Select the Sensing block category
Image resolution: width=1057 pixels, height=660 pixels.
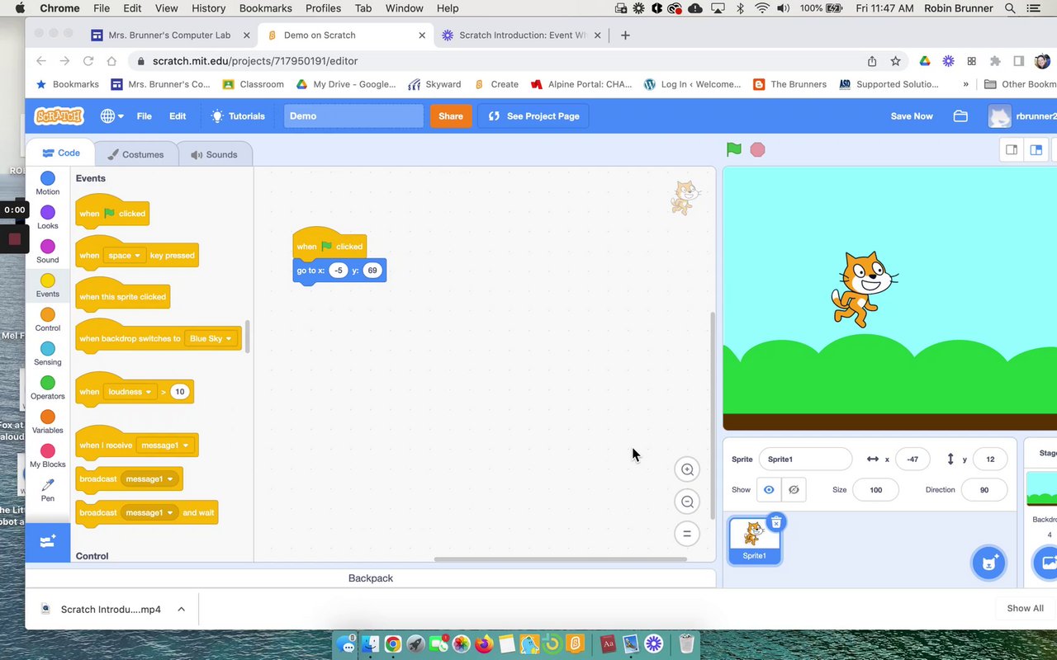pyautogui.click(x=48, y=354)
